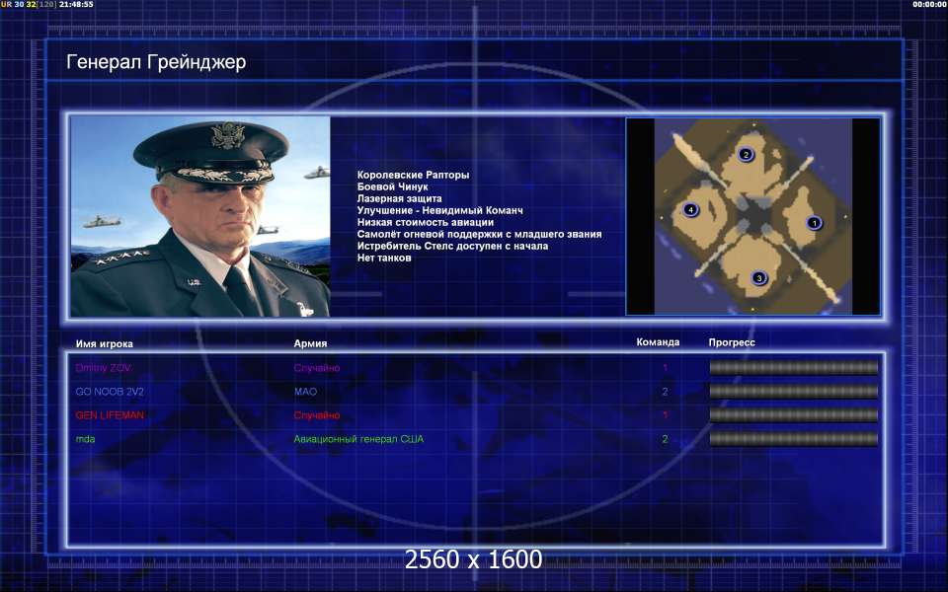Click Самолёт огневой поддержки line
The width and height of the screenshot is (948, 592).
point(479,234)
